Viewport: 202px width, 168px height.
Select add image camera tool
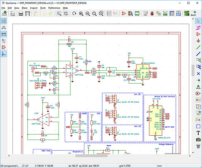point(198,139)
